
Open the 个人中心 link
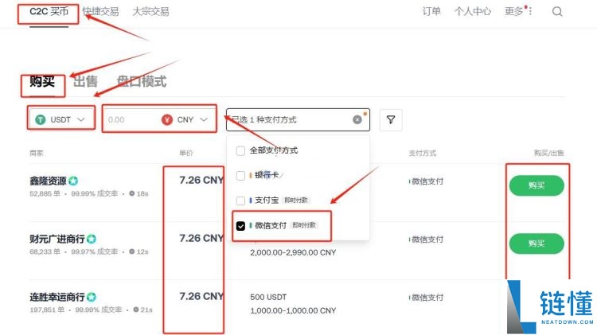pyautogui.click(x=473, y=11)
